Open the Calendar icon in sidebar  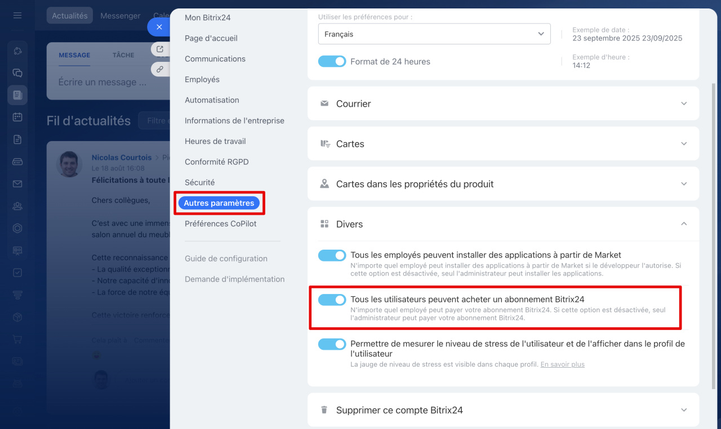pyautogui.click(x=17, y=117)
